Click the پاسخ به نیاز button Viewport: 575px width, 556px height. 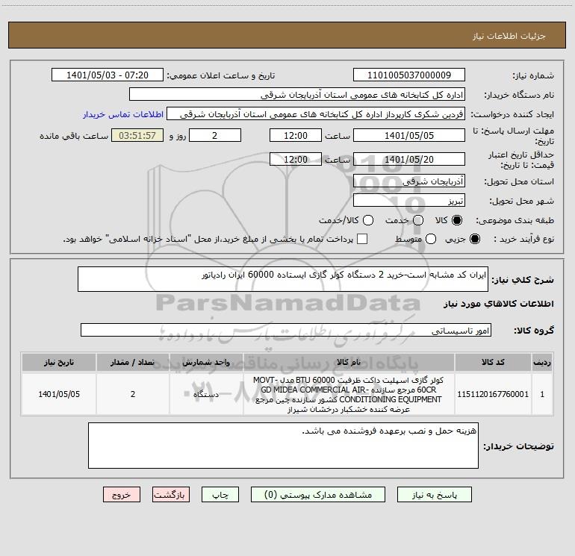(x=435, y=495)
